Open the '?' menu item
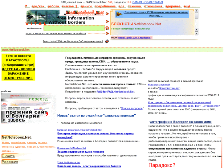The image size is (224, 168). 26,6
